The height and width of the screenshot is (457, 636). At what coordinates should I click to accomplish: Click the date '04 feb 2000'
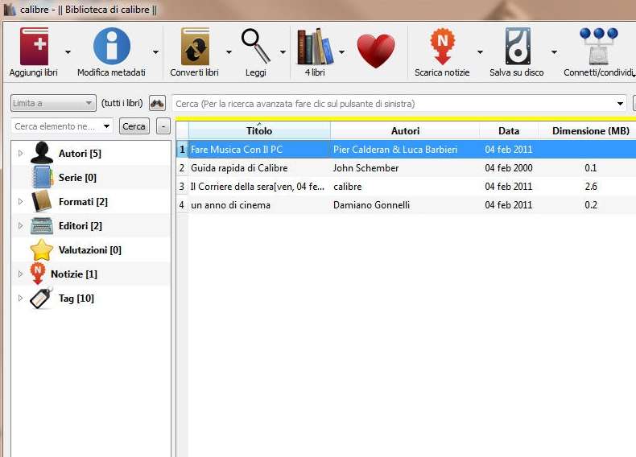point(509,168)
